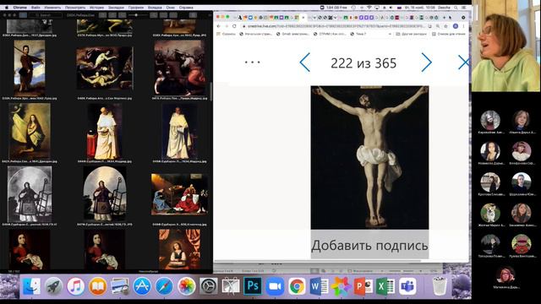Open Preview app in the Dock
Screen dimensions: 541x304
(x=120, y=286)
